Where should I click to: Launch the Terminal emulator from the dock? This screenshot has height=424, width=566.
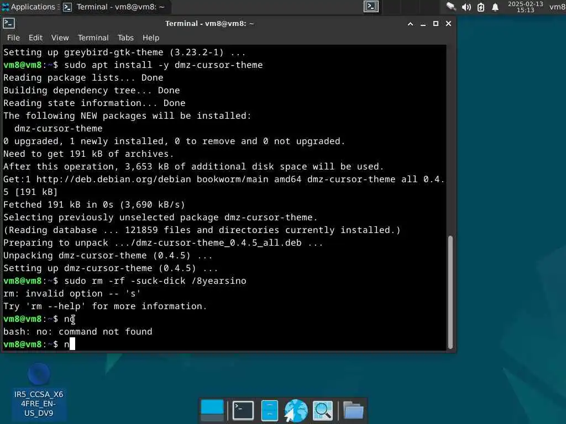tap(243, 410)
